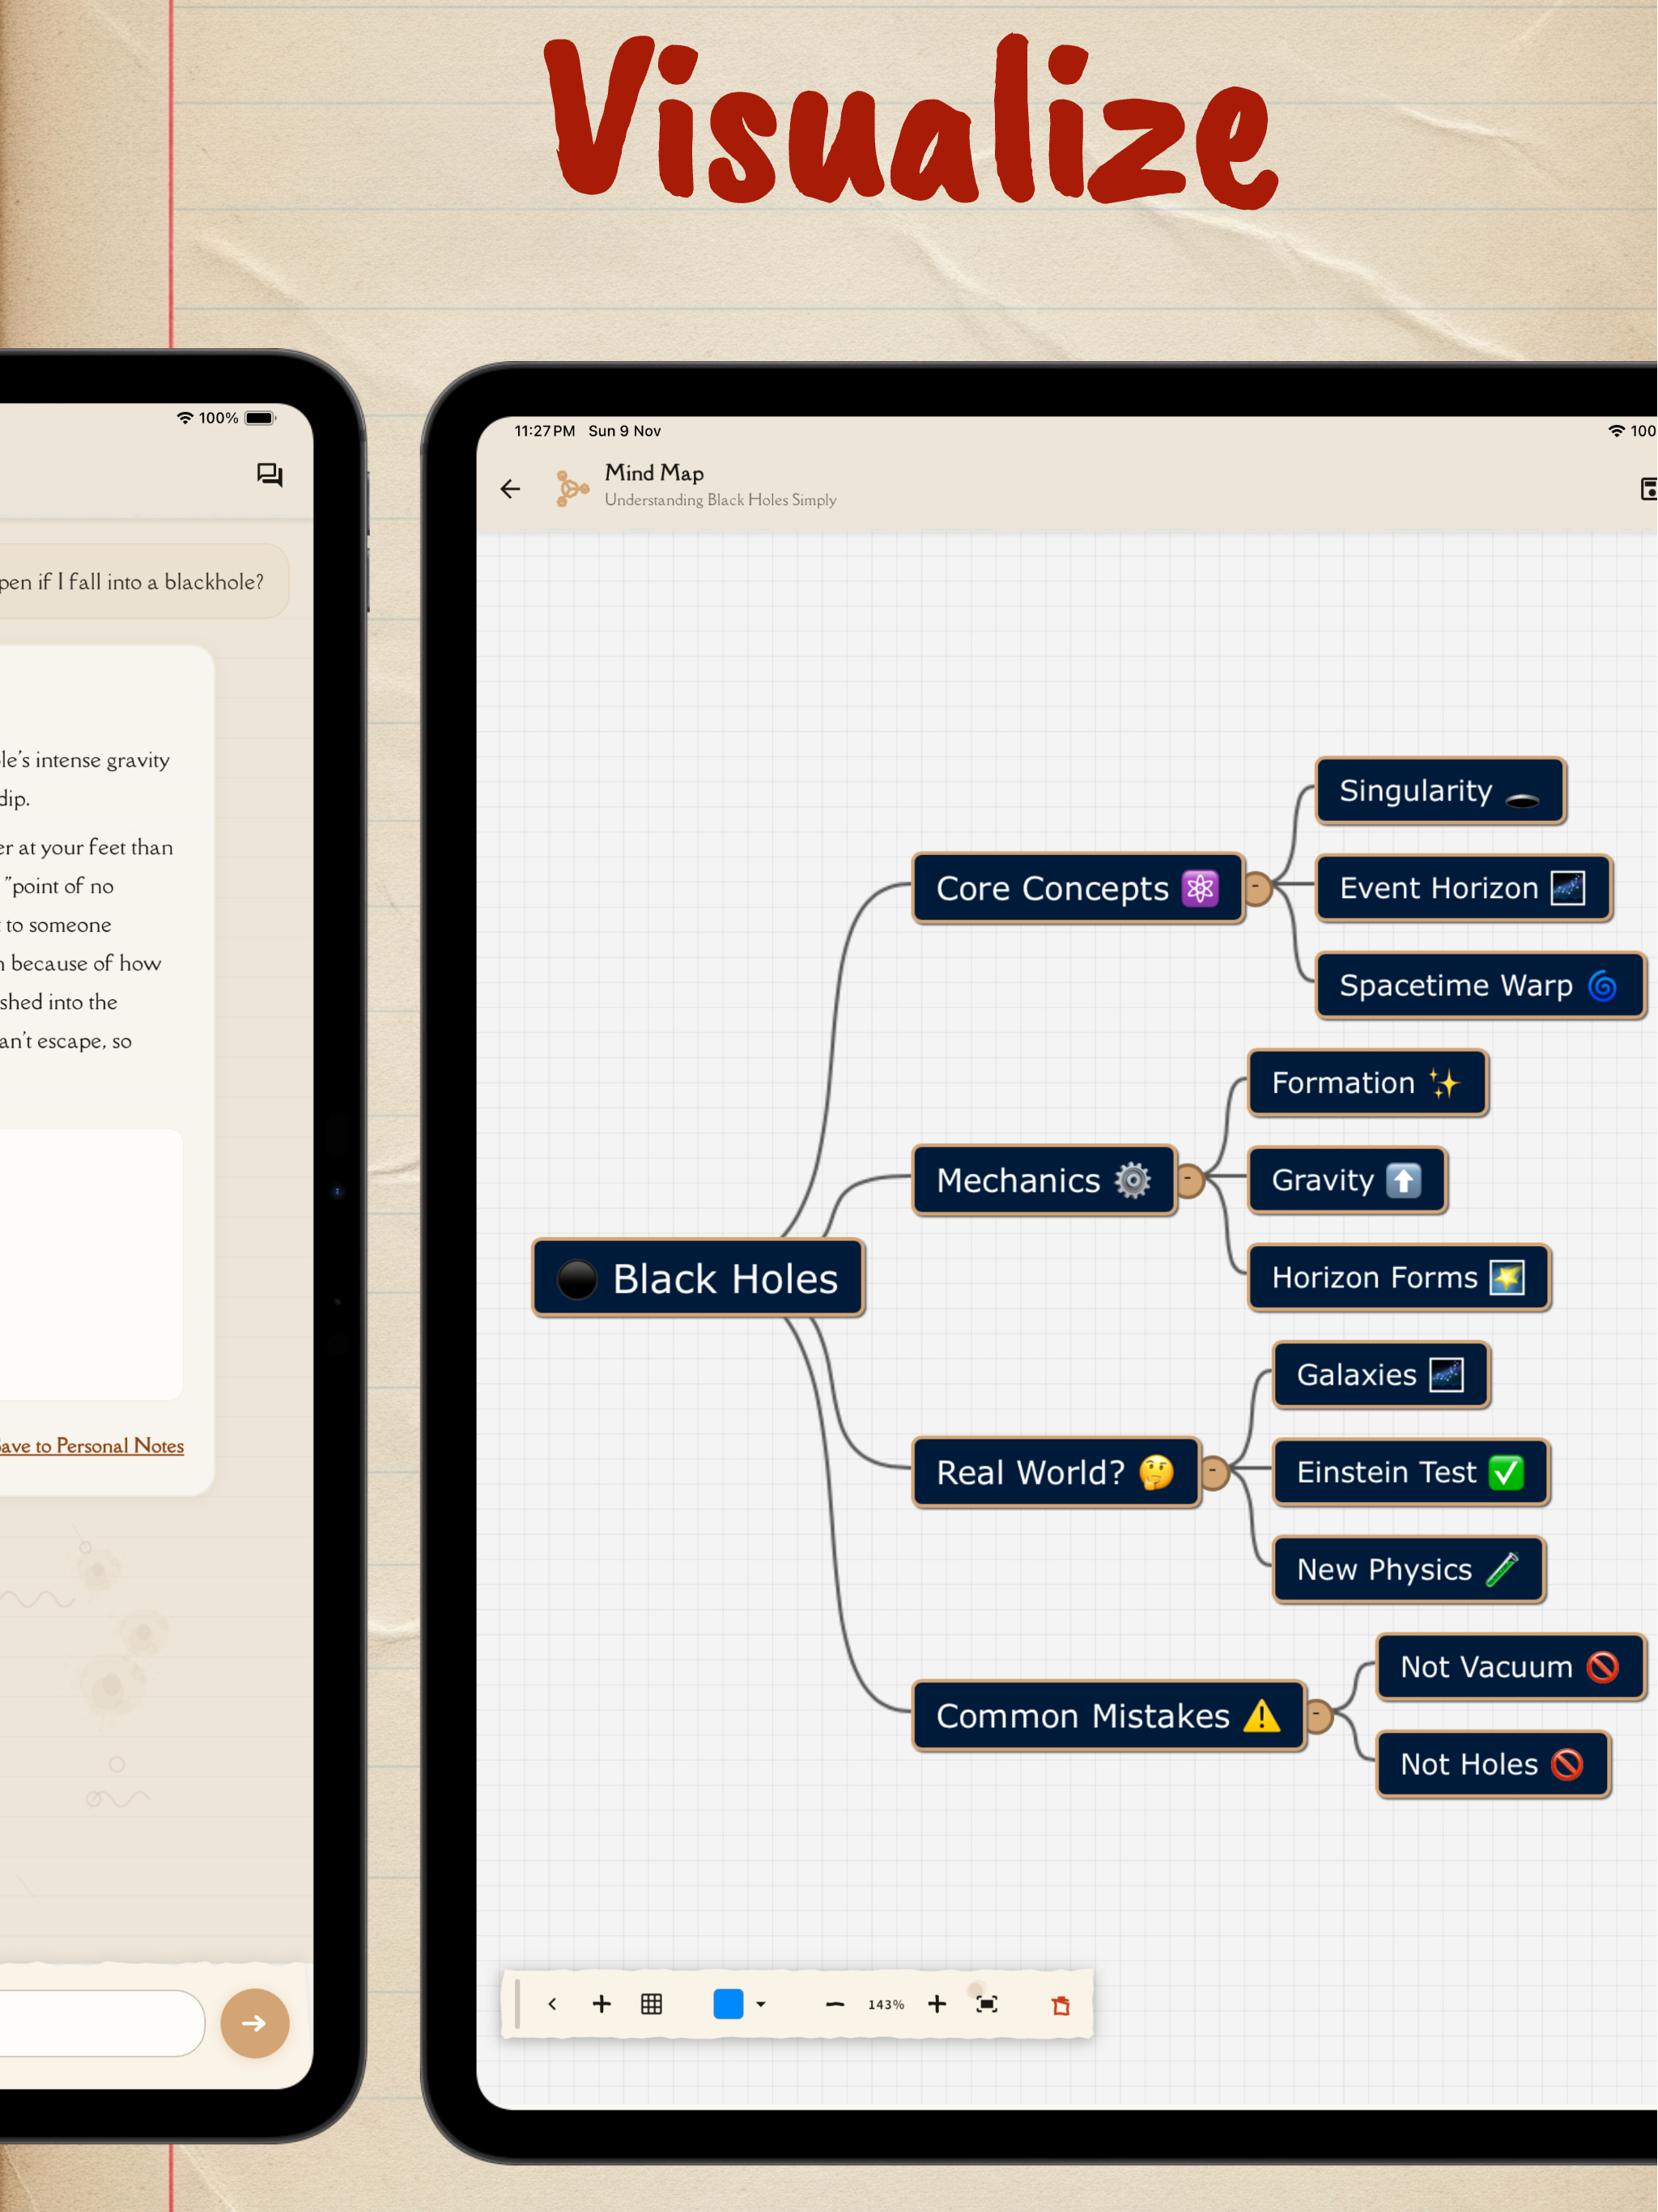
Task: Select the Black Holes root node
Action: tap(698, 1278)
